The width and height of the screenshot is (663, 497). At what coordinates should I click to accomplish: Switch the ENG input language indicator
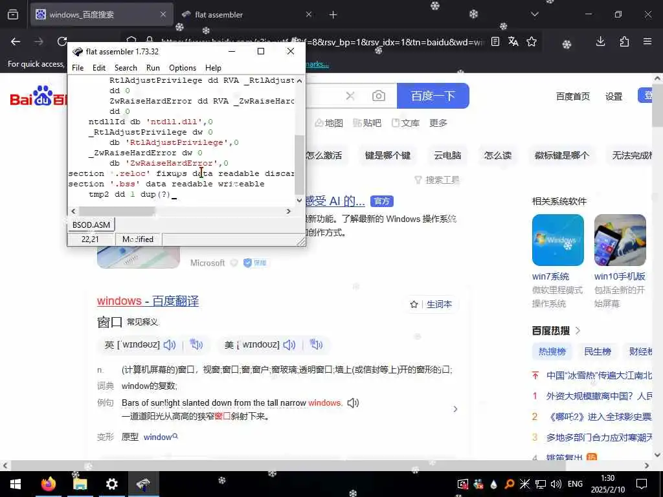pos(575,484)
